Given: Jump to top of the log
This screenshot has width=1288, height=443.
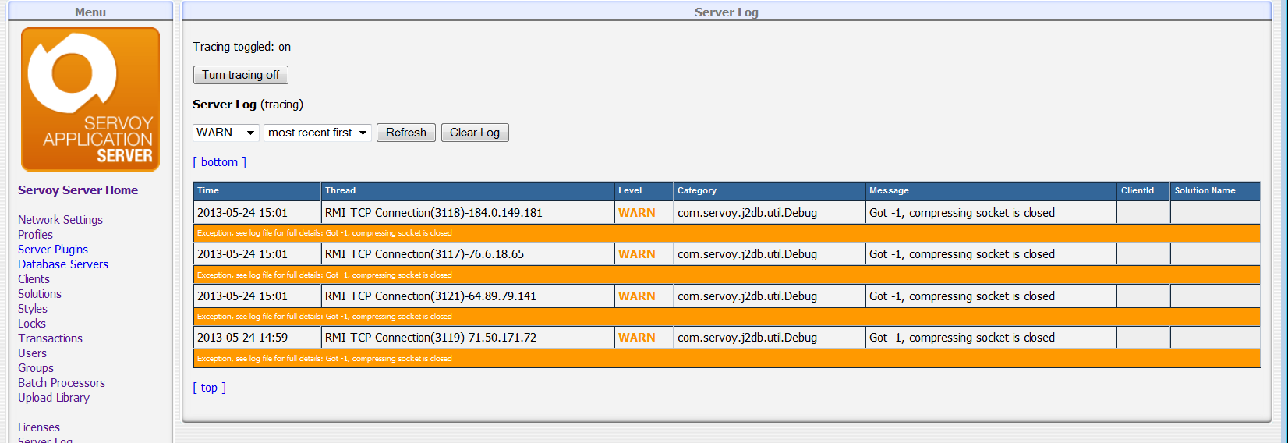Looking at the screenshot, I should pyautogui.click(x=210, y=388).
